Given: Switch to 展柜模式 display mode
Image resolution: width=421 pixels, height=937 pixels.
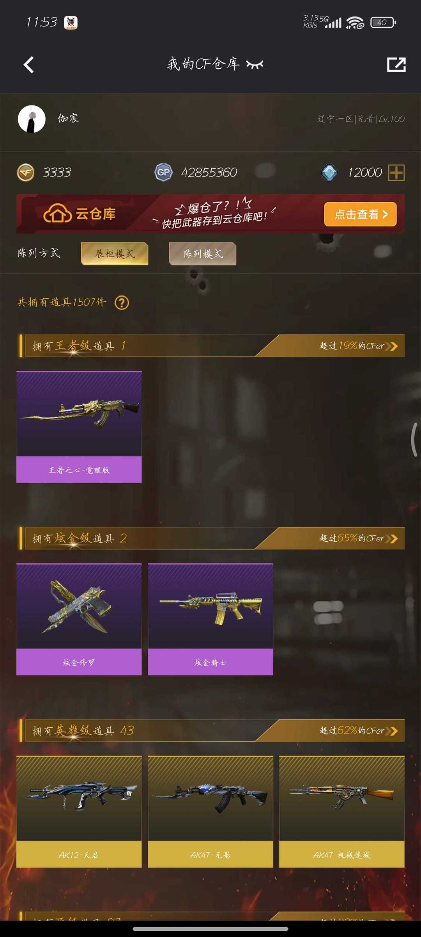Looking at the screenshot, I should (115, 253).
